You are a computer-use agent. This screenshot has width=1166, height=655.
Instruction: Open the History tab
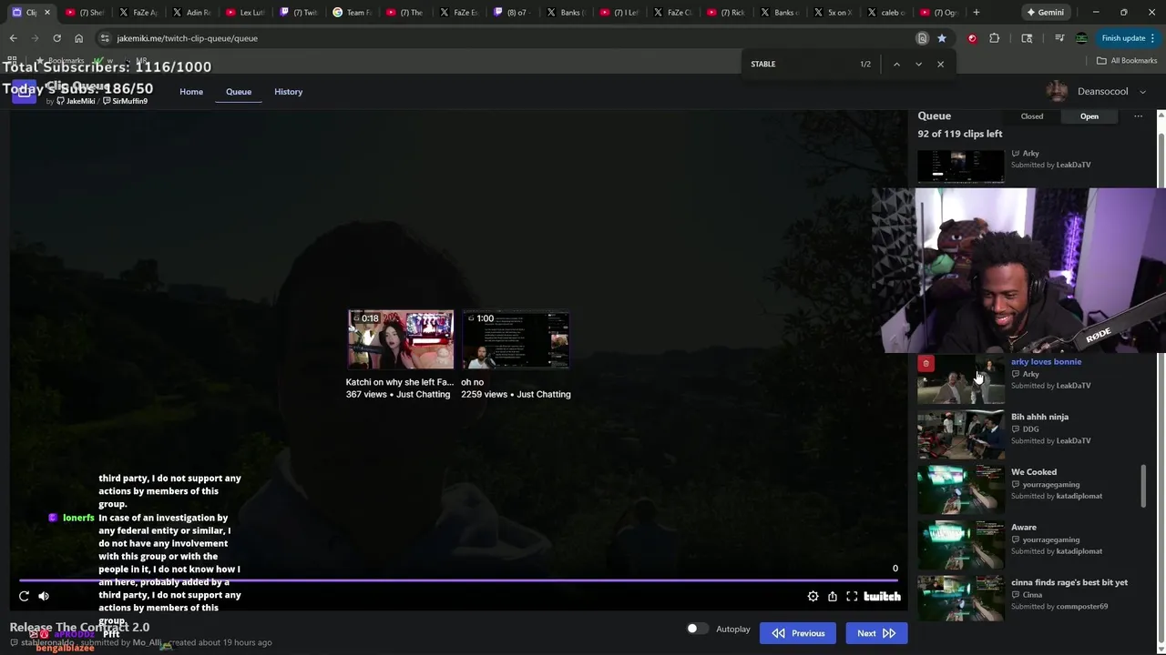coord(289,92)
